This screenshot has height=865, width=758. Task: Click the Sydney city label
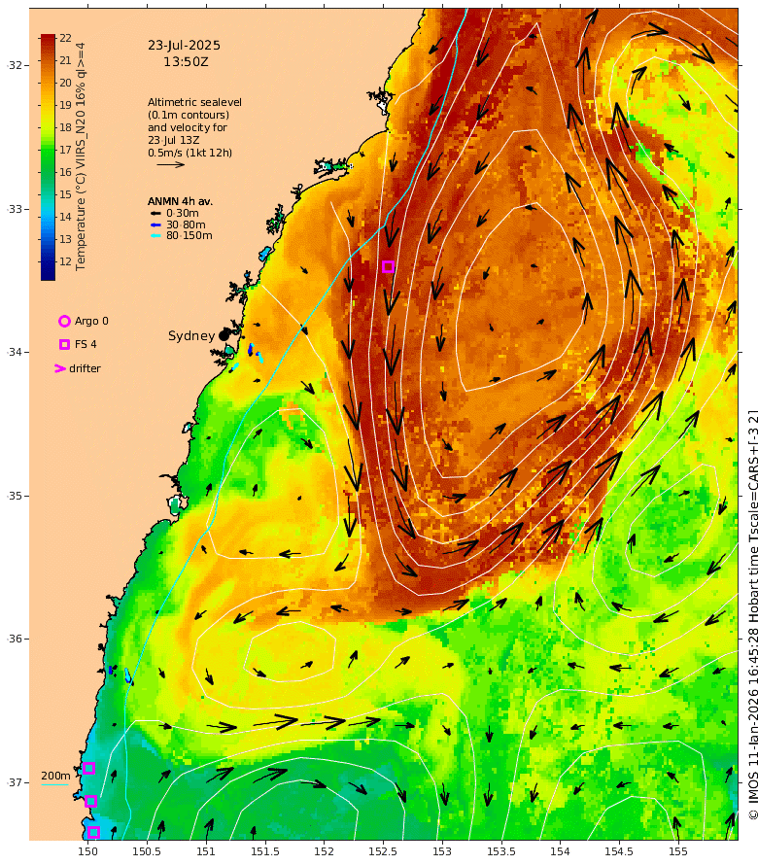[x=191, y=336]
